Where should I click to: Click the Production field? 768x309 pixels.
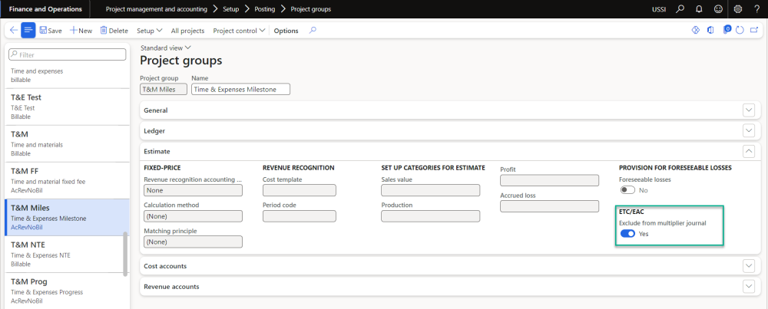[431, 216]
